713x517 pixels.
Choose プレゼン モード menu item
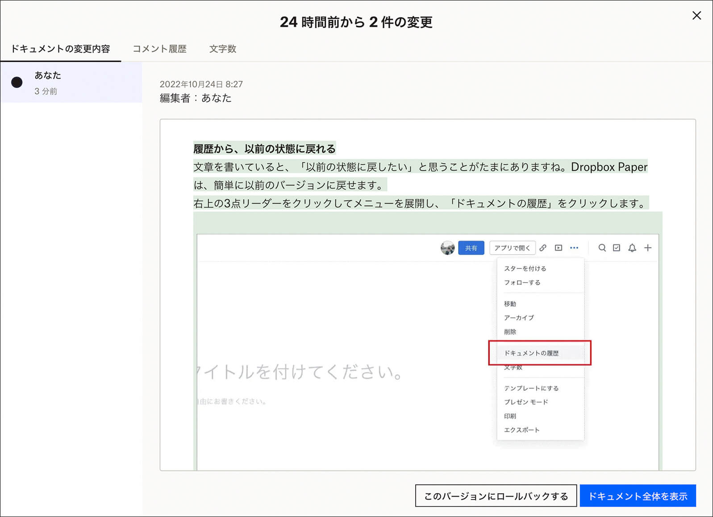point(526,402)
